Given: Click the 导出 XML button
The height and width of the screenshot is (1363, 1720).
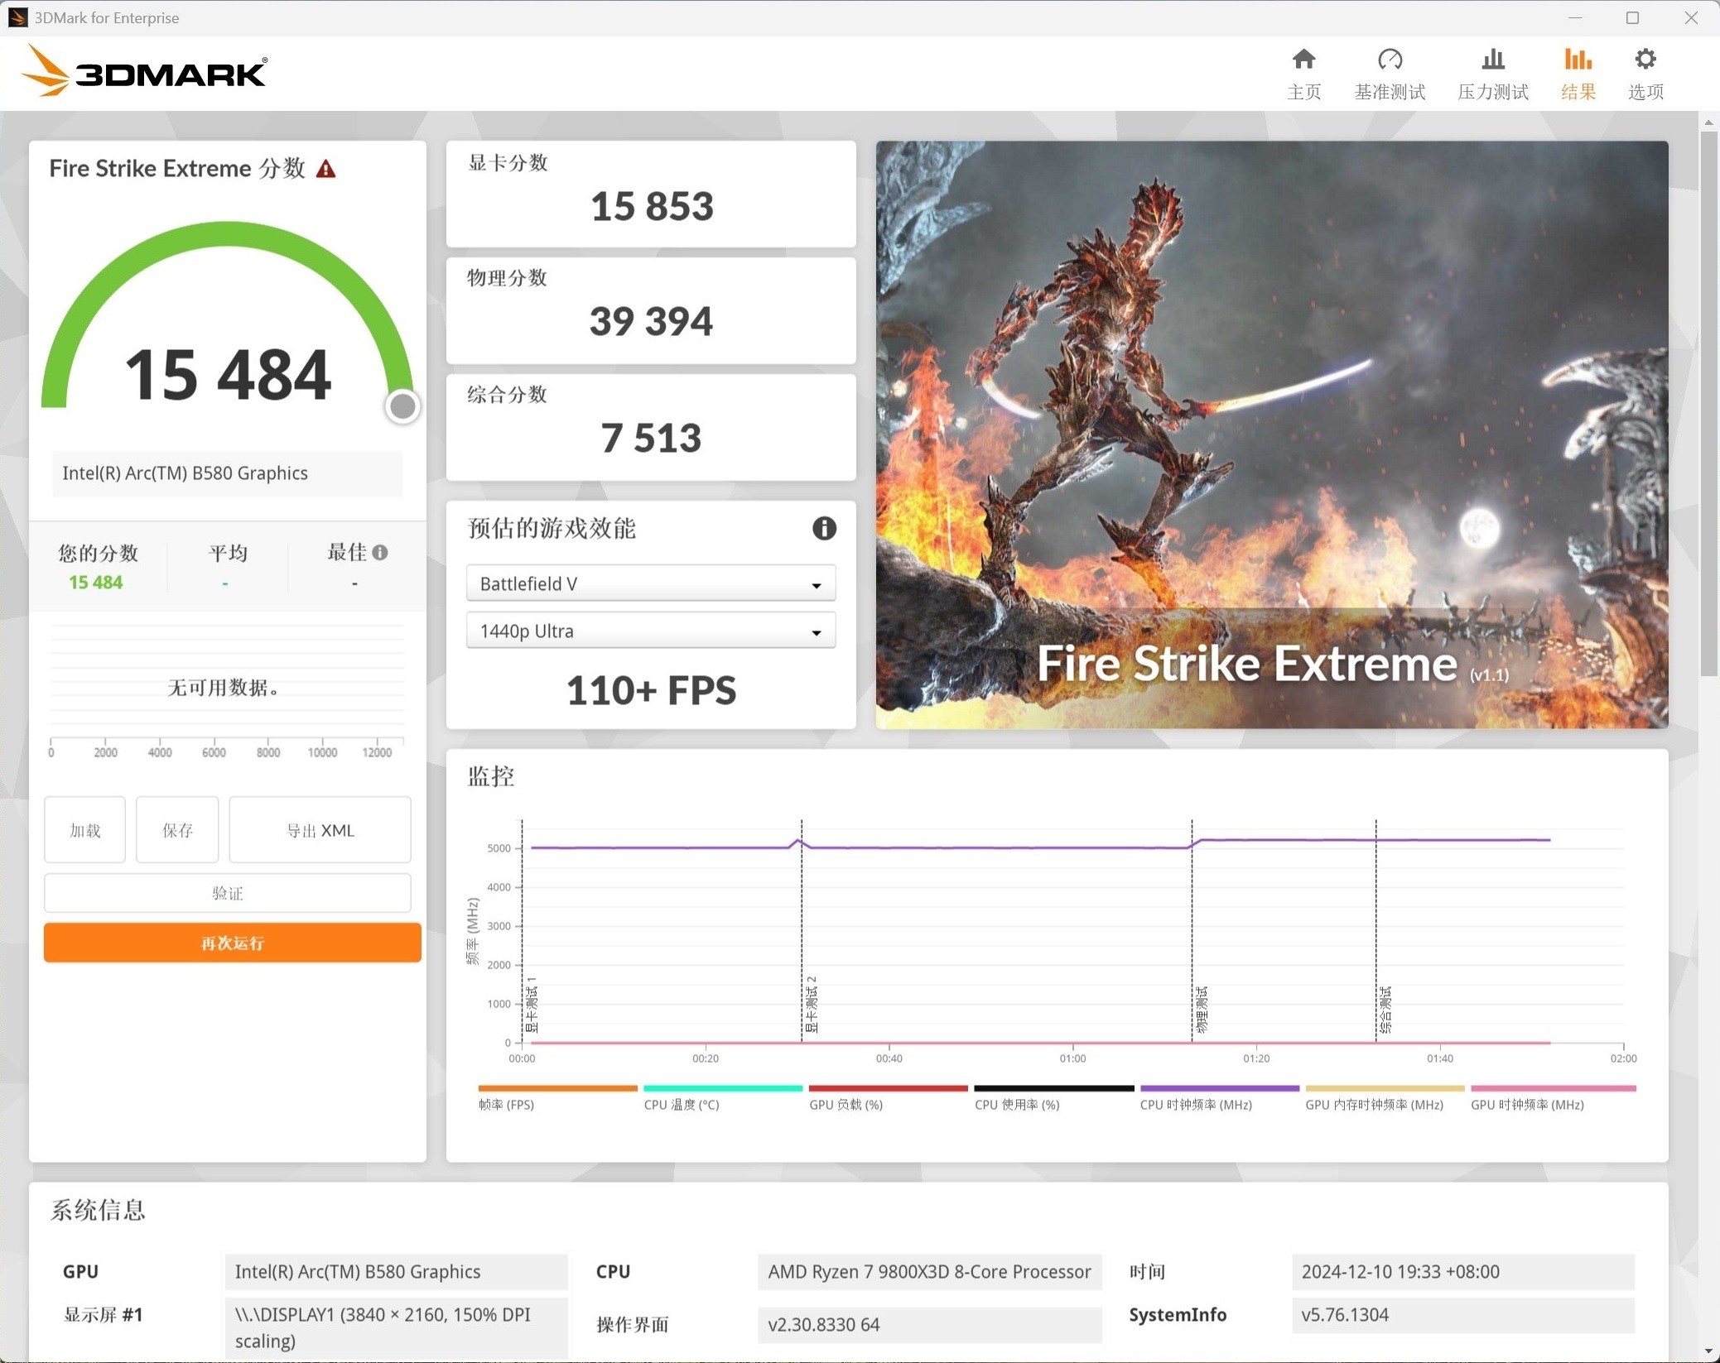Looking at the screenshot, I should [320, 830].
